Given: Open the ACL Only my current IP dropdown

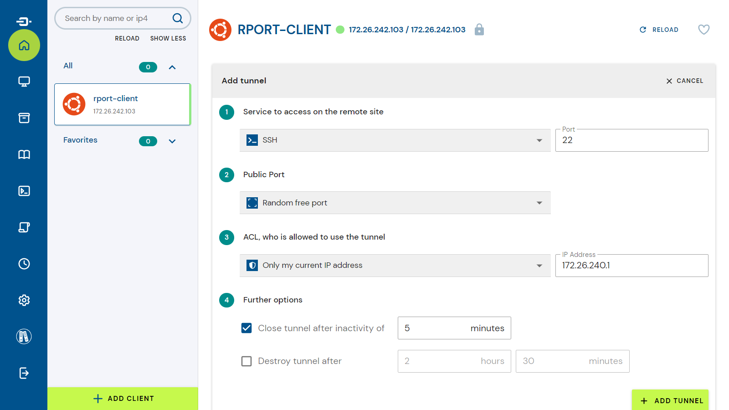Looking at the screenshot, I should point(395,266).
